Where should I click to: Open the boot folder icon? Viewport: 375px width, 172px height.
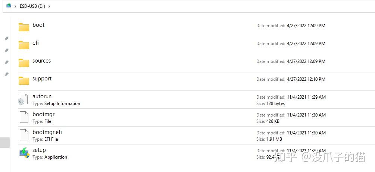(24, 27)
